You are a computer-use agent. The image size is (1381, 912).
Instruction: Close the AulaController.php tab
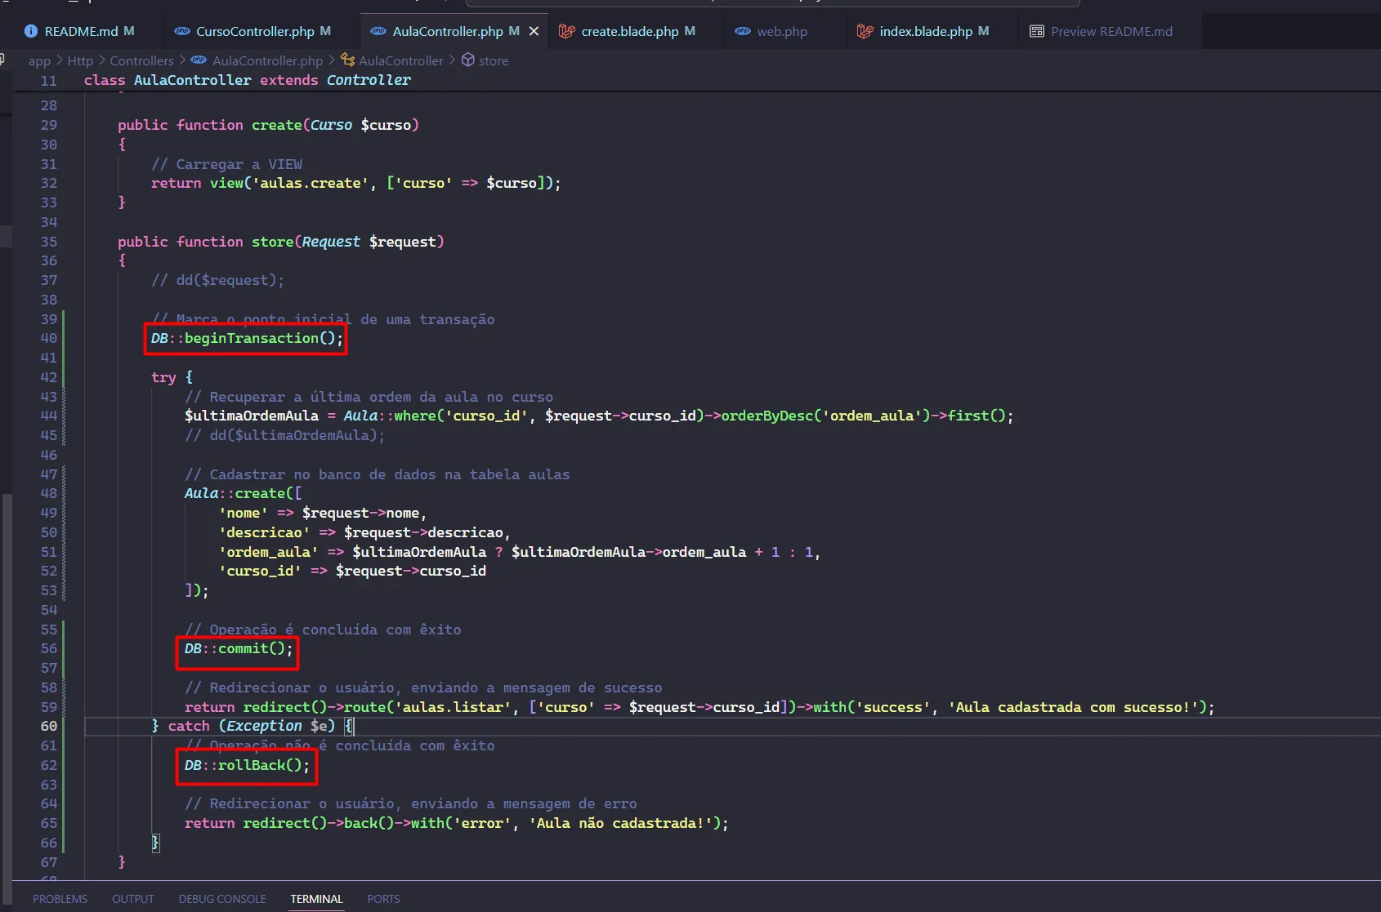click(x=534, y=31)
